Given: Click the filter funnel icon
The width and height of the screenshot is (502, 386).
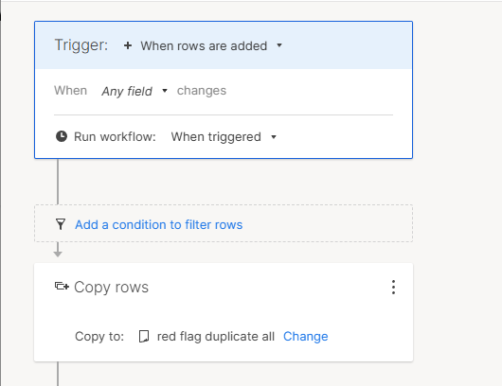Looking at the screenshot, I should point(61,224).
